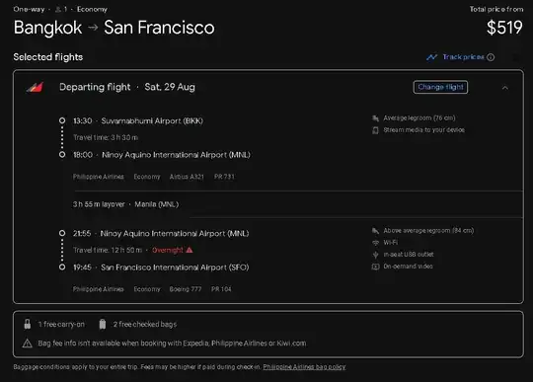This screenshot has width=533, height=382.
Task: Click the 21:55 MNL departure stop marker
Action: pos(62,233)
